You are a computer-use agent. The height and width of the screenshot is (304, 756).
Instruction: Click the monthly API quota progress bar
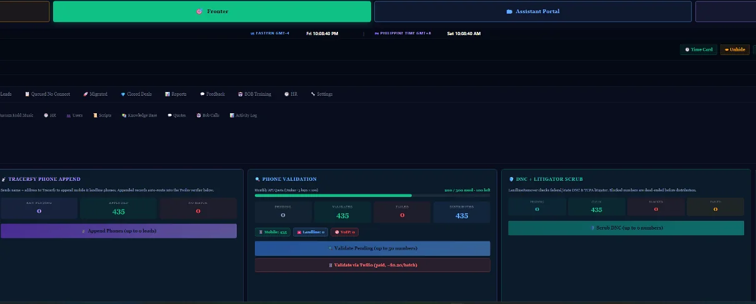click(372, 196)
